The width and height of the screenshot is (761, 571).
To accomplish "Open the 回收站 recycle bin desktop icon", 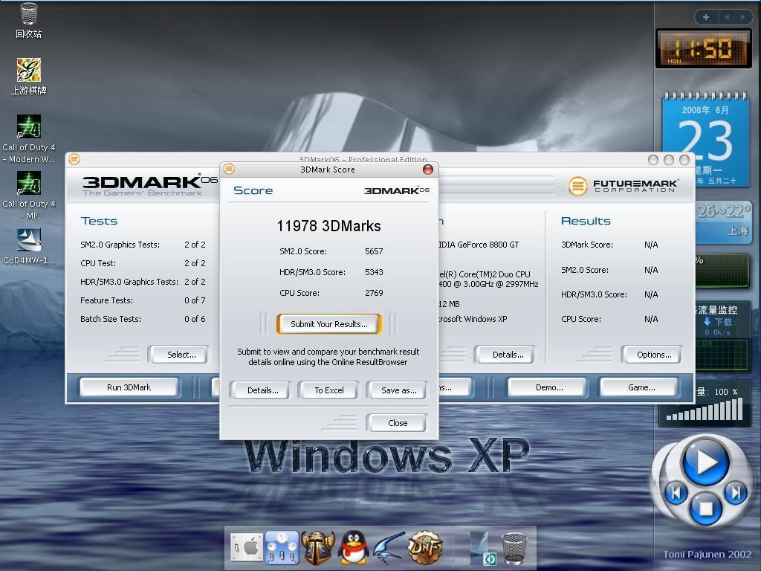I will [29, 20].
